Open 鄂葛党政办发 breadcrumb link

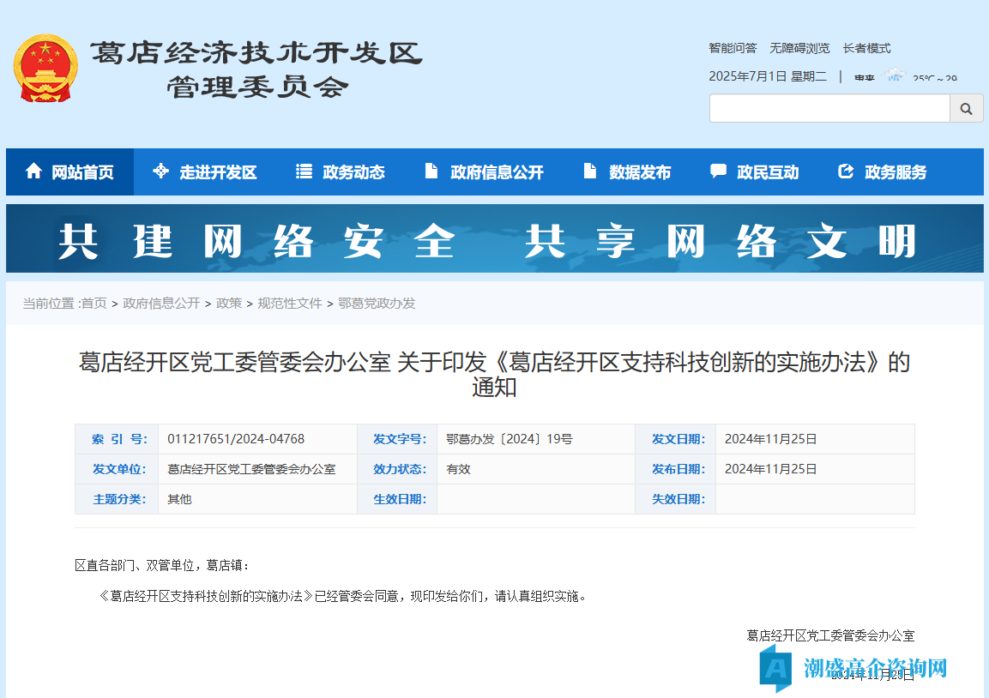click(x=377, y=304)
